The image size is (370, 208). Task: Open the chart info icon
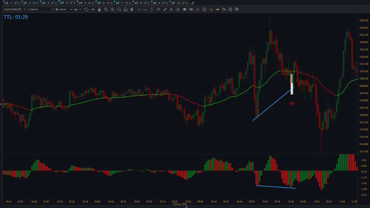204,9
